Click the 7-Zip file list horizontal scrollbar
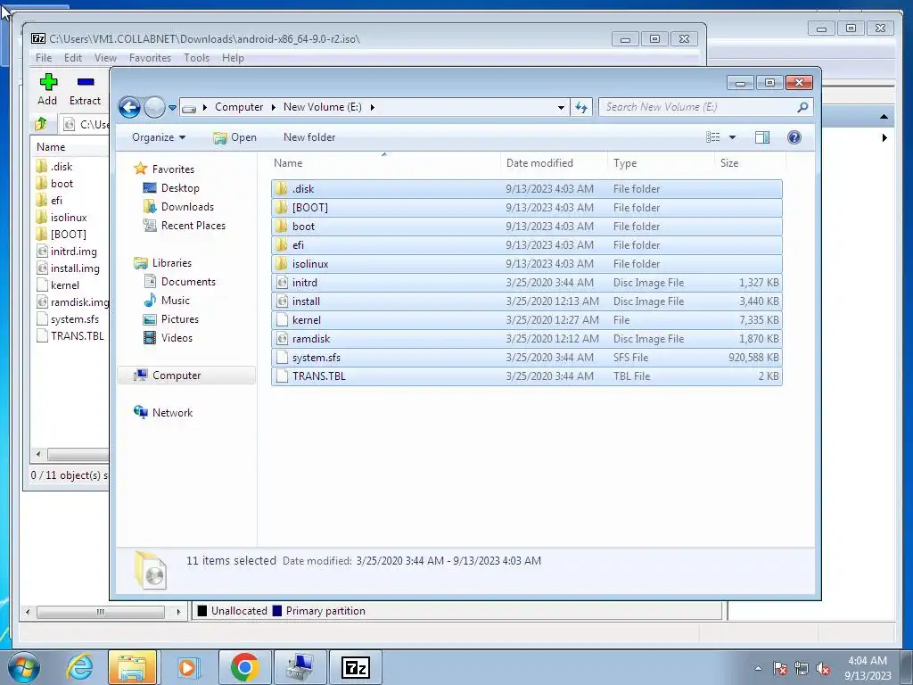This screenshot has height=685, width=913. click(x=78, y=454)
